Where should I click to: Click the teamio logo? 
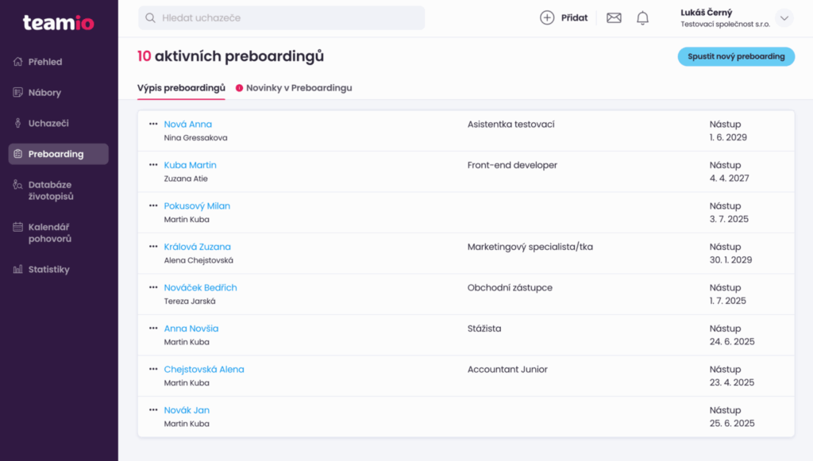(59, 22)
